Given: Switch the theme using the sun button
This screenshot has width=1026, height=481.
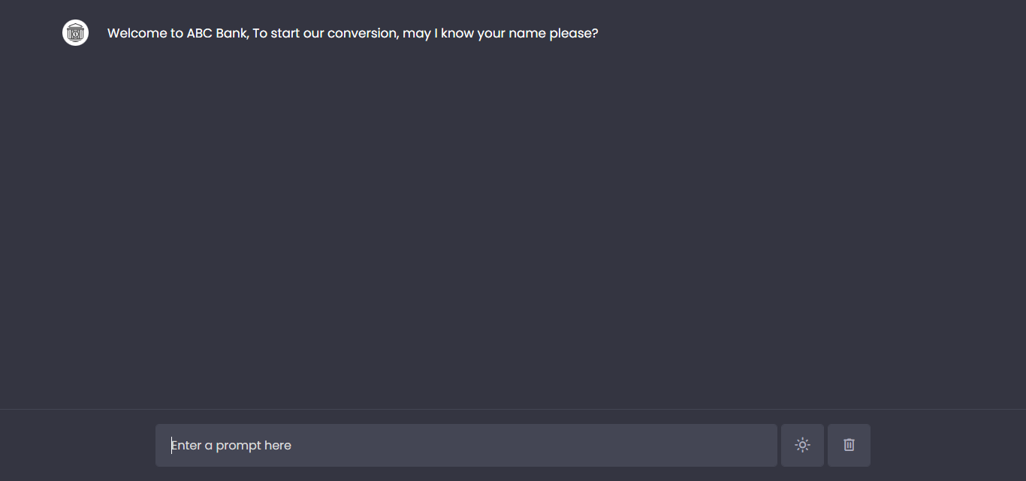Looking at the screenshot, I should [x=802, y=445].
